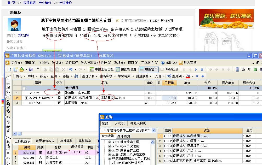Open the calculator icon
The image size is (262, 165).
tap(237, 69)
